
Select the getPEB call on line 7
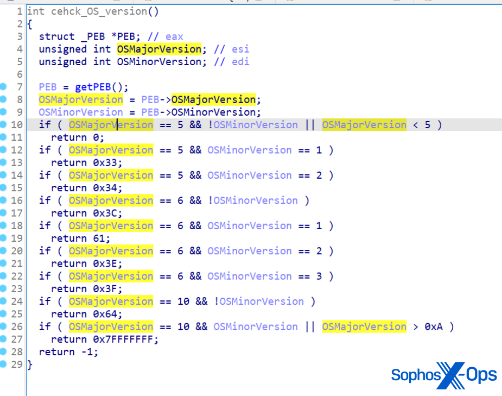(93, 87)
